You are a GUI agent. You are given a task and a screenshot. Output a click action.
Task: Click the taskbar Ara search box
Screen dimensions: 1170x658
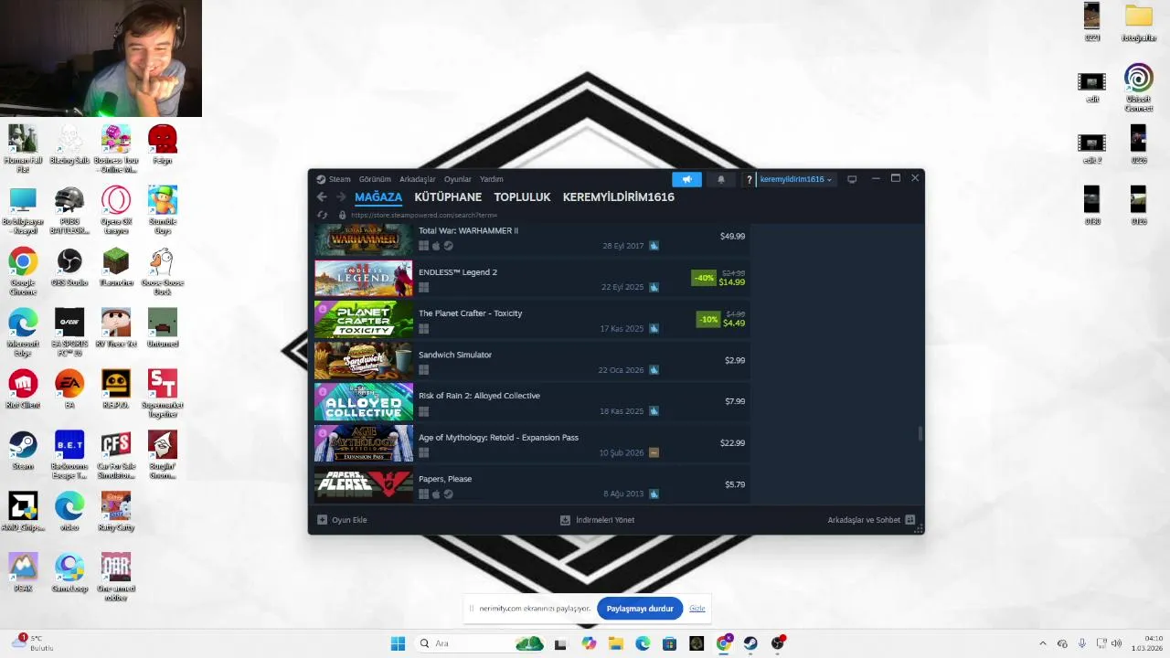click(480, 643)
